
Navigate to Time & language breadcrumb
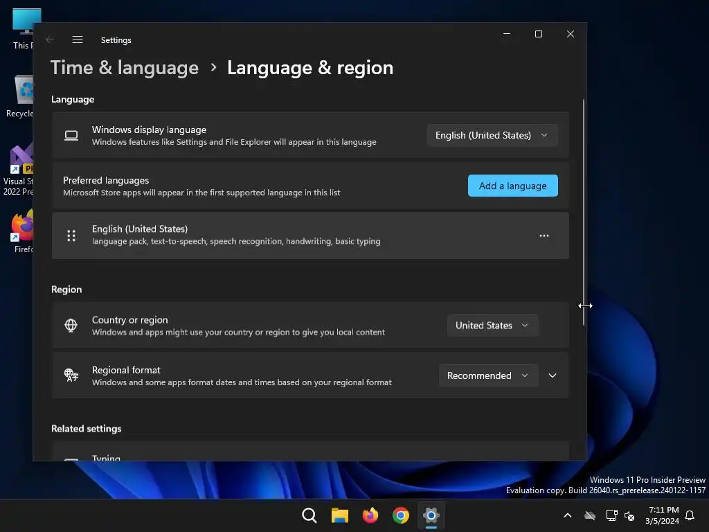click(x=125, y=68)
